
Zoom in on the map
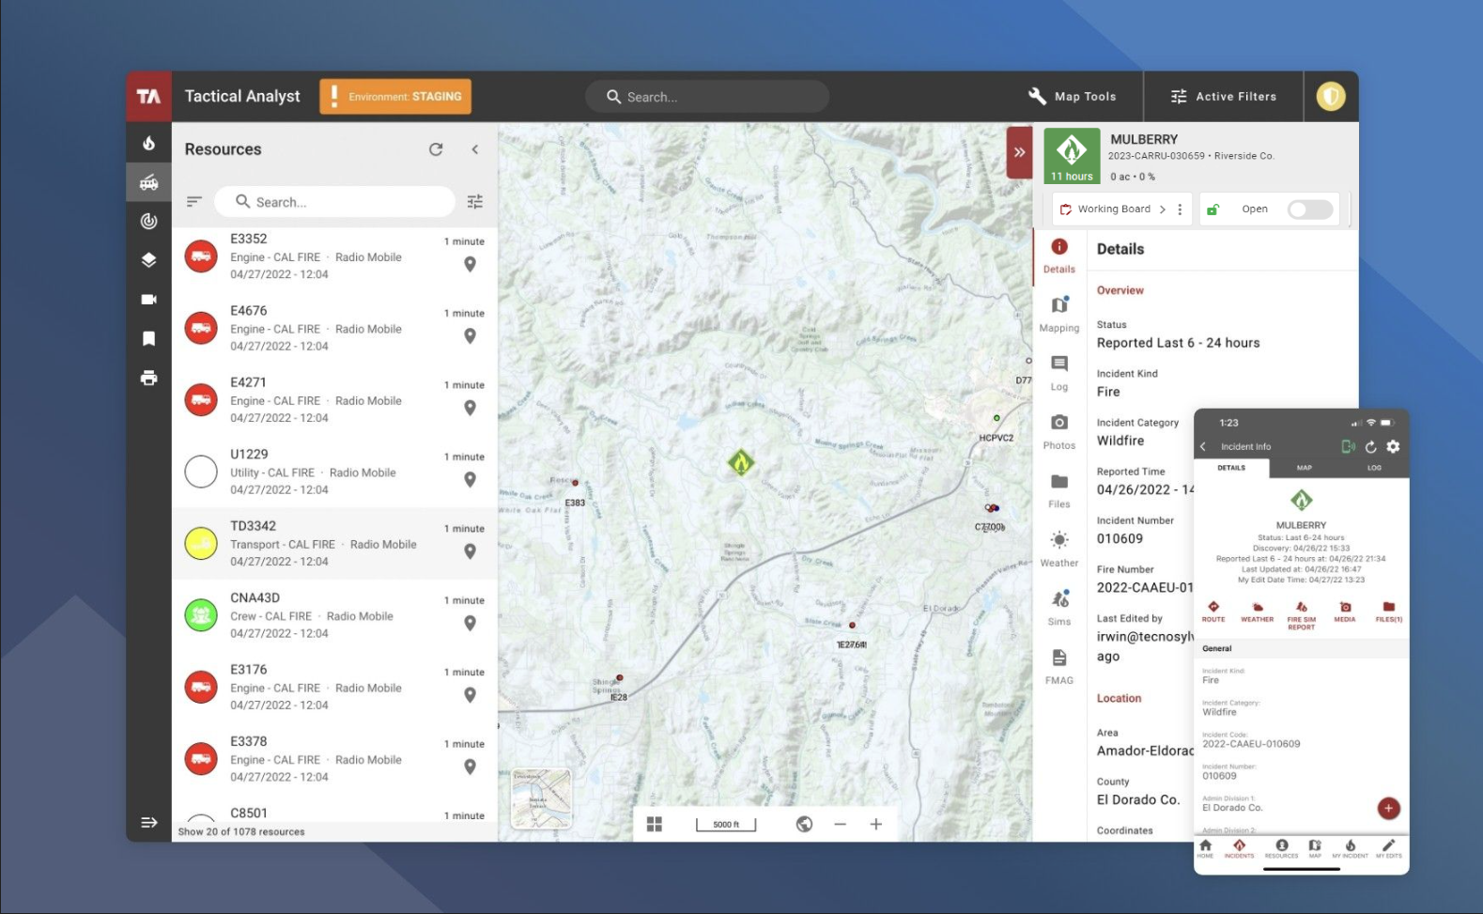click(x=875, y=824)
